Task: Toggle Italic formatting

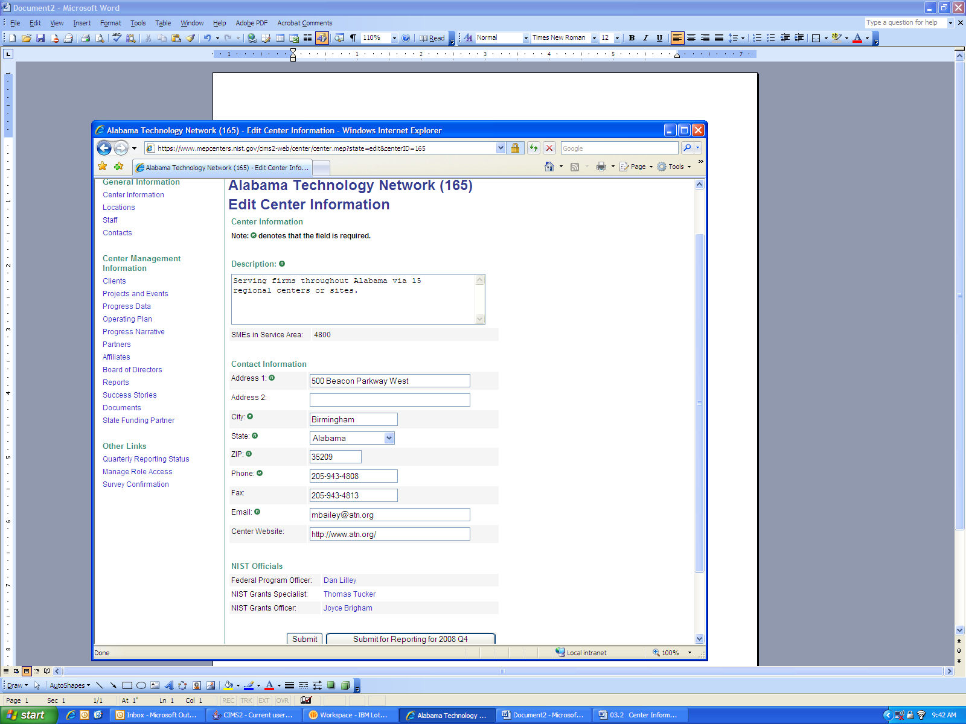Action: 645,37
